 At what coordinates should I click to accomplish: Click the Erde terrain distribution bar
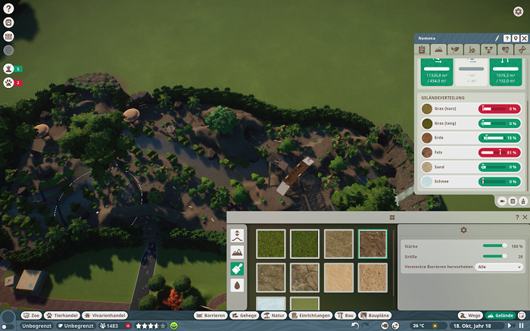coord(500,138)
